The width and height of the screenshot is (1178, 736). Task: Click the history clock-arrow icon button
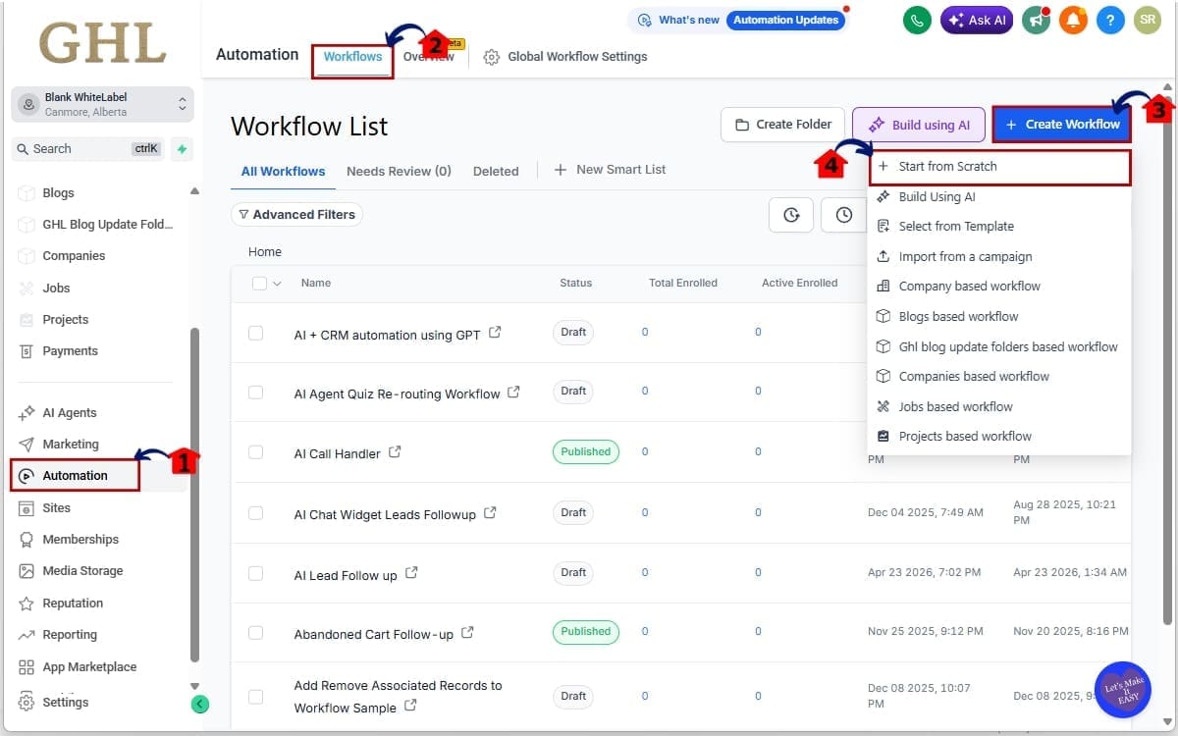(x=791, y=215)
